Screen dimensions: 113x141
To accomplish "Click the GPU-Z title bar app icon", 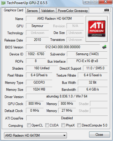I will click(3, 3).
